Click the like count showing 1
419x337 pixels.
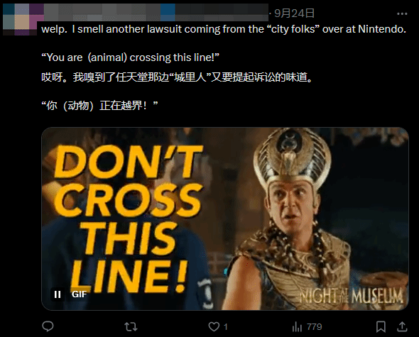(x=226, y=327)
